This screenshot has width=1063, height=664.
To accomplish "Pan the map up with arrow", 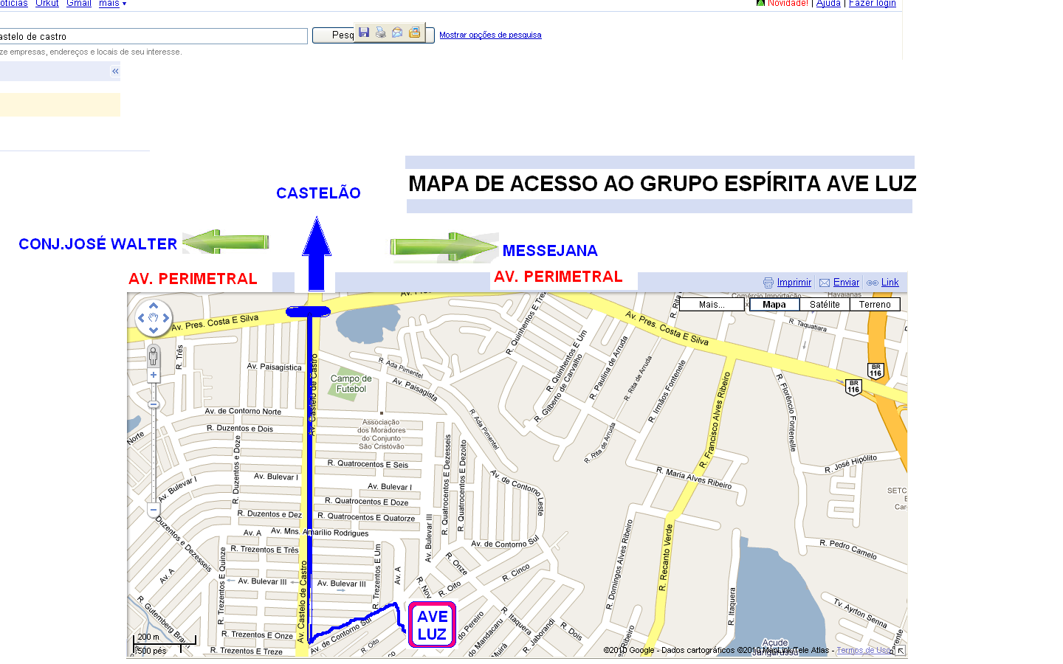I will click(154, 305).
